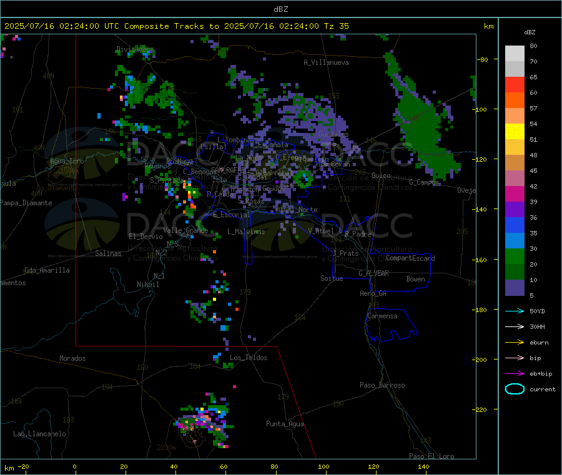This screenshot has height=475, width=562.
Task: Click the magenta eb+bip arrow icon
Action: (515, 374)
